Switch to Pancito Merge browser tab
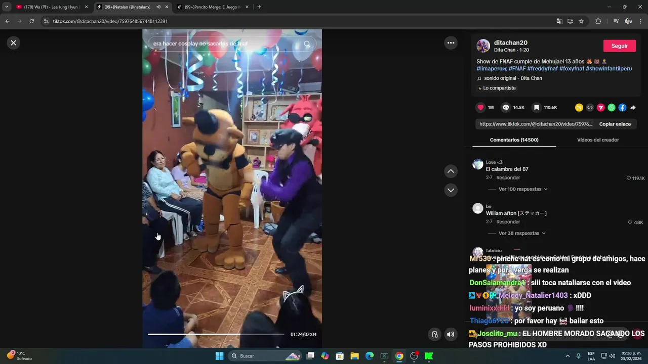The image size is (648, 364). [x=213, y=7]
